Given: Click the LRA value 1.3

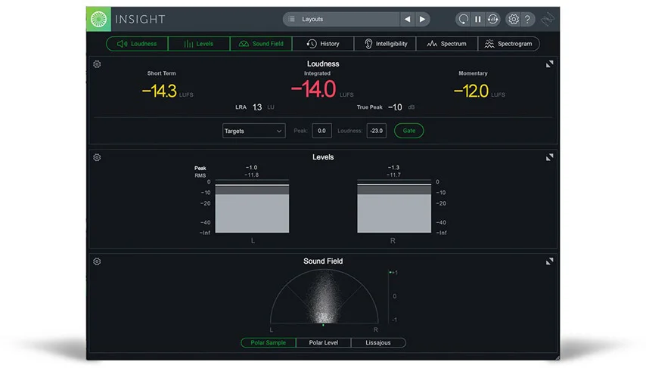Looking at the screenshot, I should coord(257,107).
